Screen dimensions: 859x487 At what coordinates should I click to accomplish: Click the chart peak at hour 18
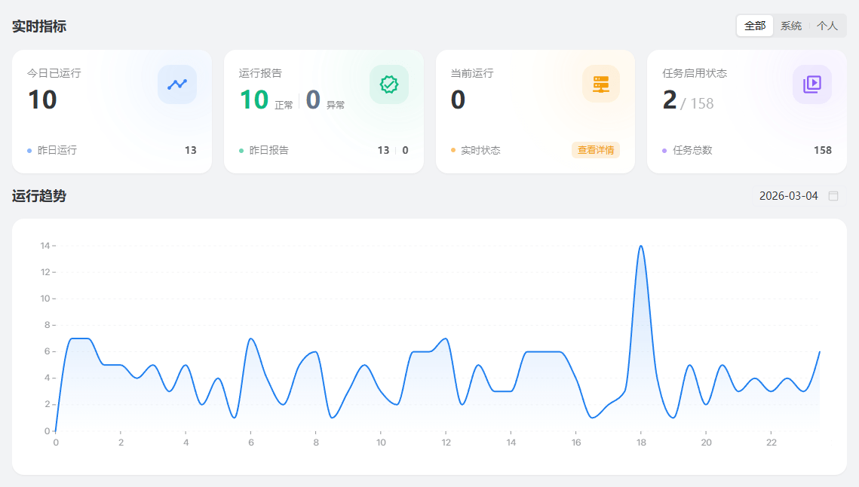point(640,247)
